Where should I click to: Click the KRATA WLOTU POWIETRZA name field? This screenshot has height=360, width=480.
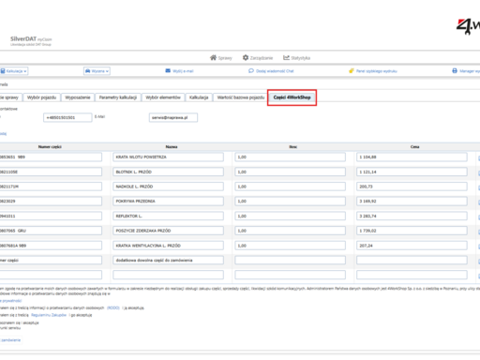[168, 157]
